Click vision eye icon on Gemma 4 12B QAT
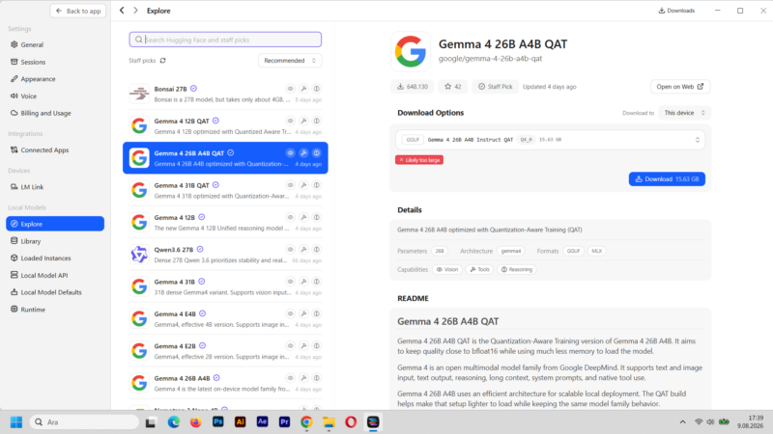The image size is (773, 434). click(291, 121)
